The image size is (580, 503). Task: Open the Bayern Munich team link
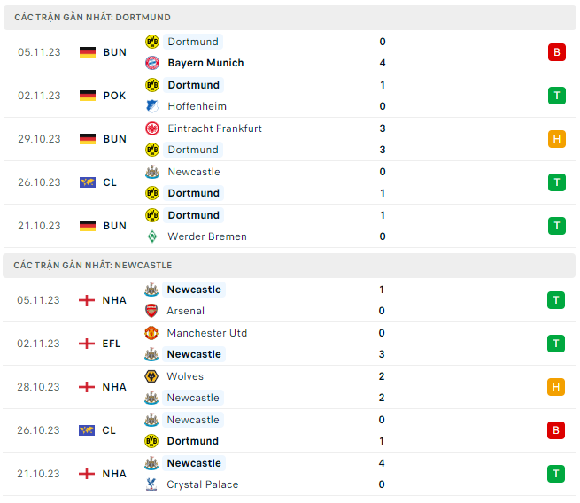pyautogui.click(x=205, y=63)
